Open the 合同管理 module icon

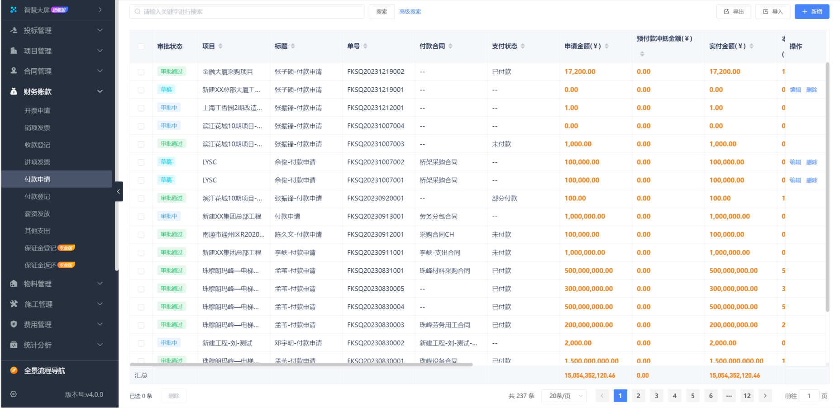pos(14,71)
